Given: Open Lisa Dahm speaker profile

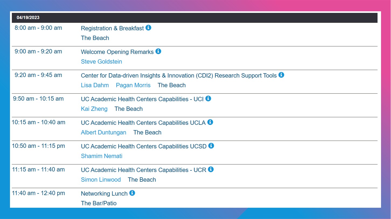Looking at the screenshot, I should [x=95, y=85].
